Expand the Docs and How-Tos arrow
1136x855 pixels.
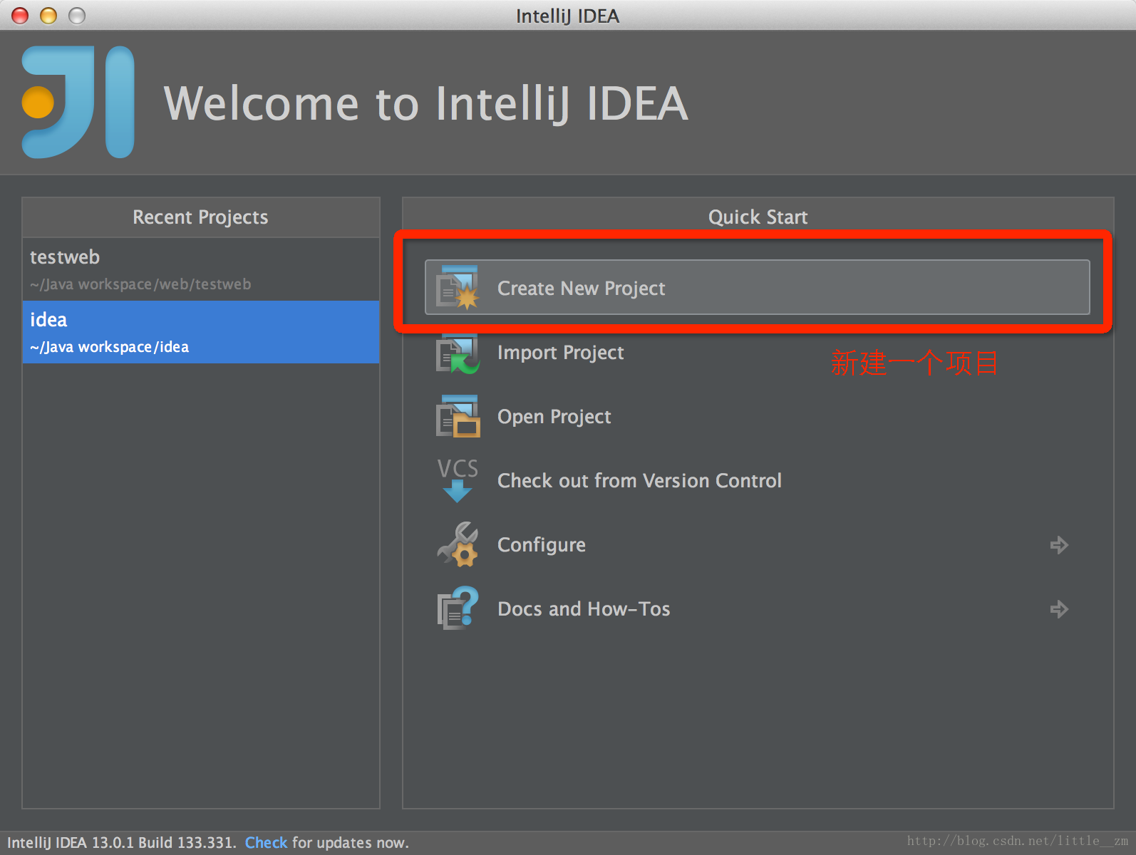click(x=1059, y=609)
